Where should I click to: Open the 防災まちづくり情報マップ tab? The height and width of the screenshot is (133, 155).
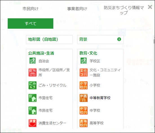point(124,10)
